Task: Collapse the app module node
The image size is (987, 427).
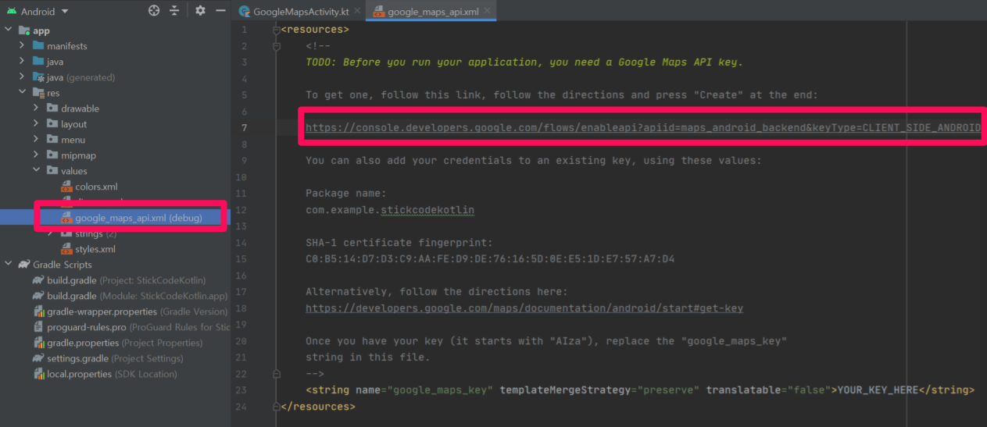Action: (x=9, y=30)
